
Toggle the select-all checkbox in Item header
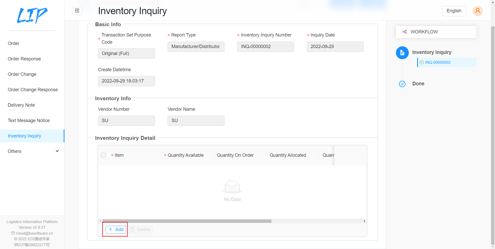coord(103,155)
